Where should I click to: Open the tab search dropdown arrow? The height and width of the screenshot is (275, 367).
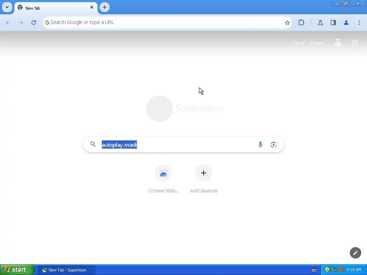[7, 7]
